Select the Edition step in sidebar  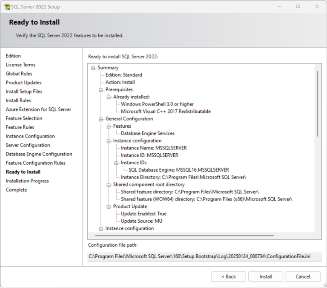pos(13,56)
